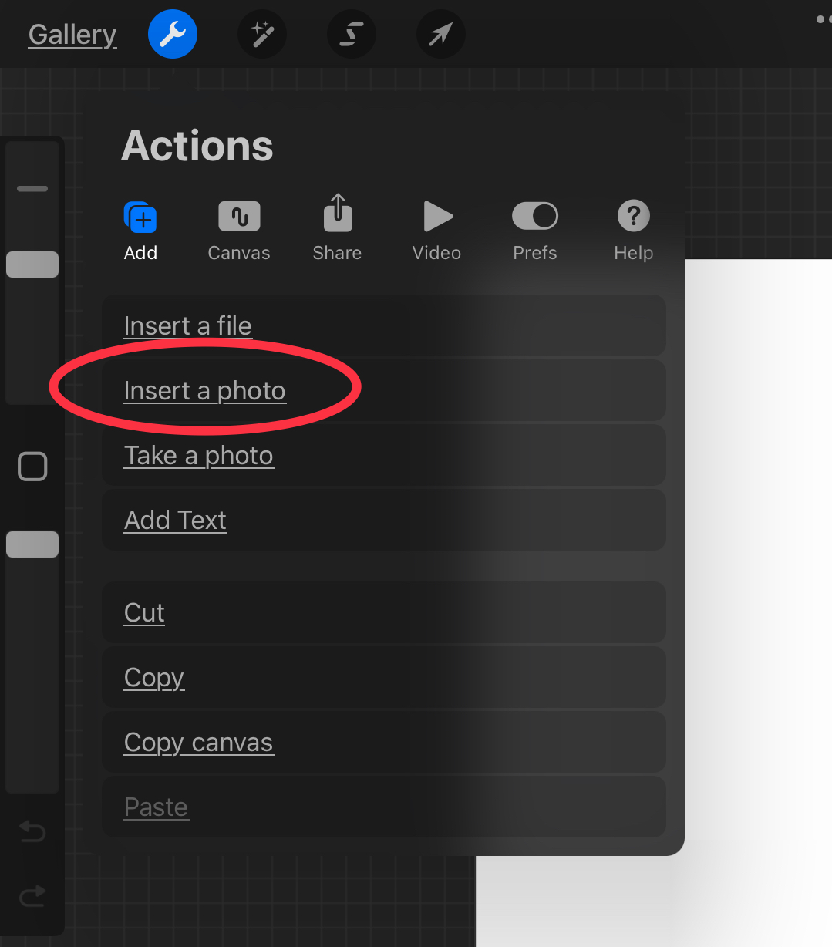Screen dimensions: 832x947
Task: Tap the Undo arrow in sidebar
Action: pyautogui.click(x=32, y=831)
